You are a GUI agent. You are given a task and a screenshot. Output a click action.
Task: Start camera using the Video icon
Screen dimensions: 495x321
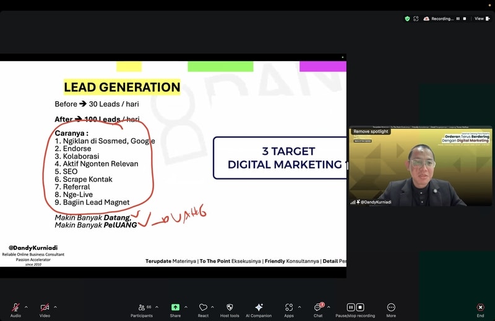pyautogui.click(x=45, y=307)
